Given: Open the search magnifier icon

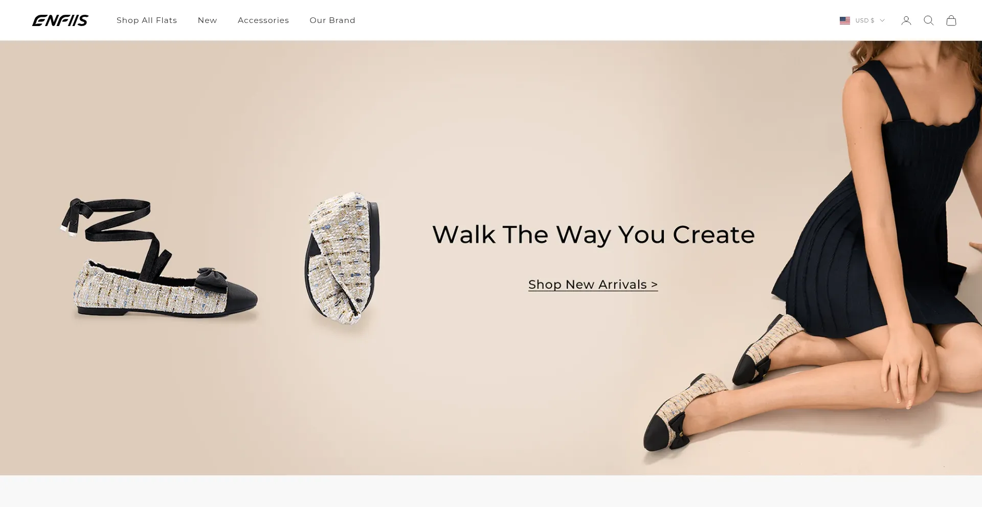Looking at the screenshot, I should [929, 20].
